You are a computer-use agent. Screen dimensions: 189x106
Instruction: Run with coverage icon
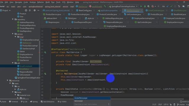tap(149, 6)
